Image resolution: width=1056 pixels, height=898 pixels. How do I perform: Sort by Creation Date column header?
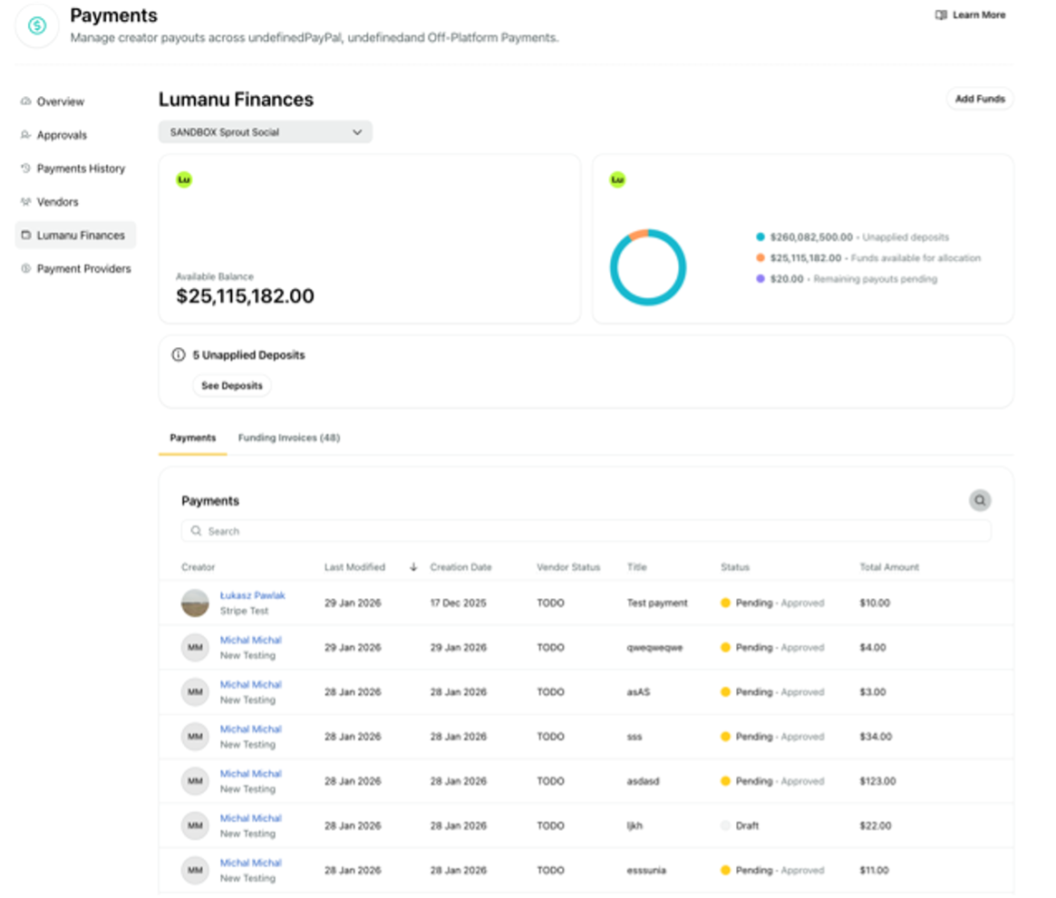[460, 567]
